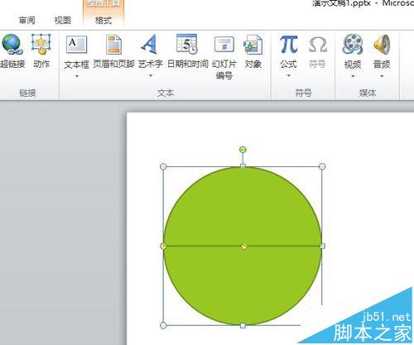Image resolution: width=414 pixels, height=345 pixels.
Task: Click the bottom-left corner sizing handle
Action: point(163,325)
